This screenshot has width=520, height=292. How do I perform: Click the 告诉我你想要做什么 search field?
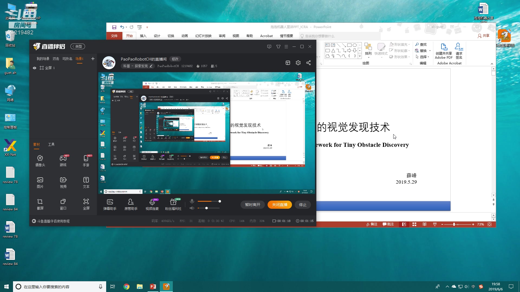click(340, 36)
